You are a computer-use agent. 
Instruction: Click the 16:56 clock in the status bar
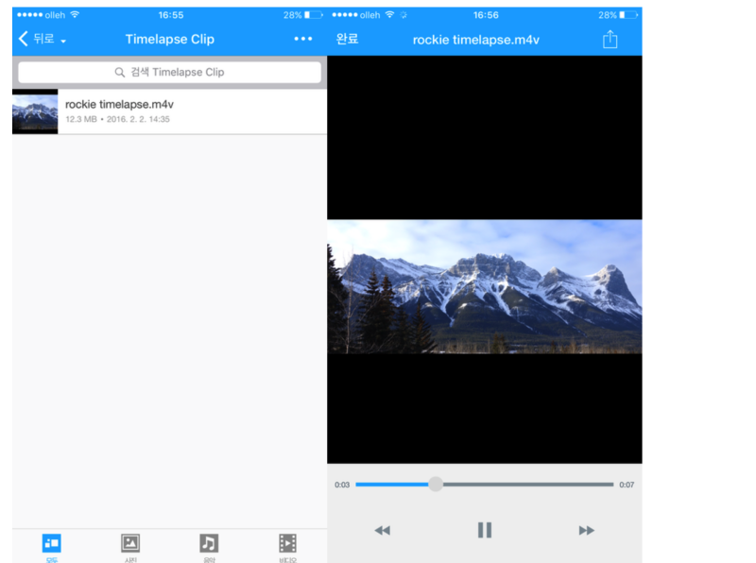click(x=486, y=15)
